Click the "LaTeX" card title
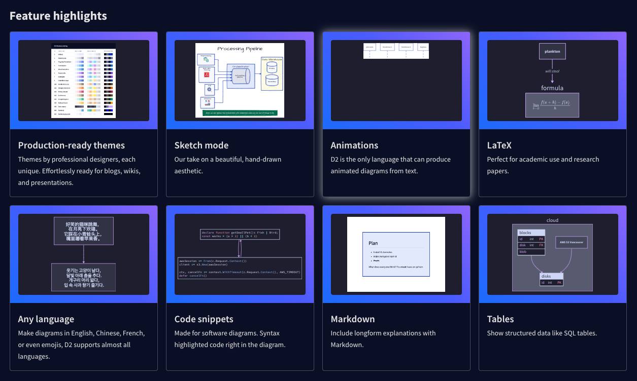 pyautogui.click(x=499, y=145)
